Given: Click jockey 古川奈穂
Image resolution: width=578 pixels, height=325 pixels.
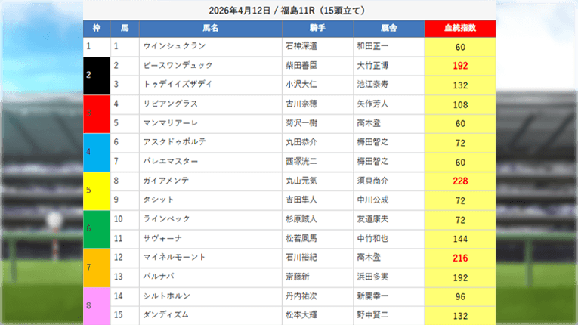Looking at the screenshot, I should click(x=301, y=104).
